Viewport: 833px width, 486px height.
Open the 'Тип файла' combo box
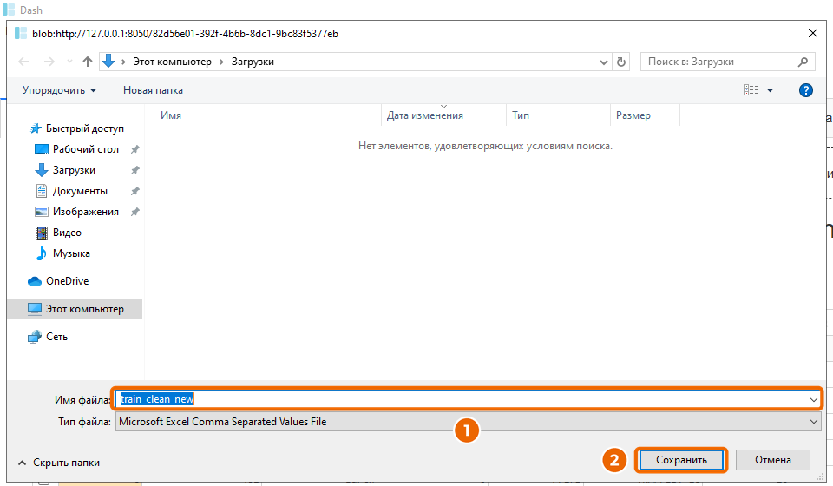(468, 422)
